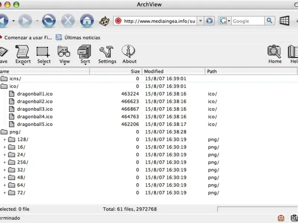Viewport: 298px width, 223px height.
Task: Click the red site icon in address bar
Action: [118, 21]
